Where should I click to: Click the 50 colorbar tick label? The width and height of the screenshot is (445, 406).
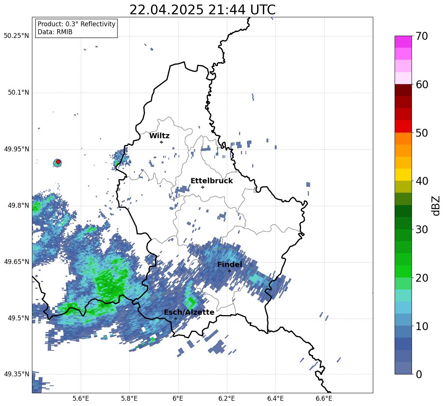(x=422, y=133)
